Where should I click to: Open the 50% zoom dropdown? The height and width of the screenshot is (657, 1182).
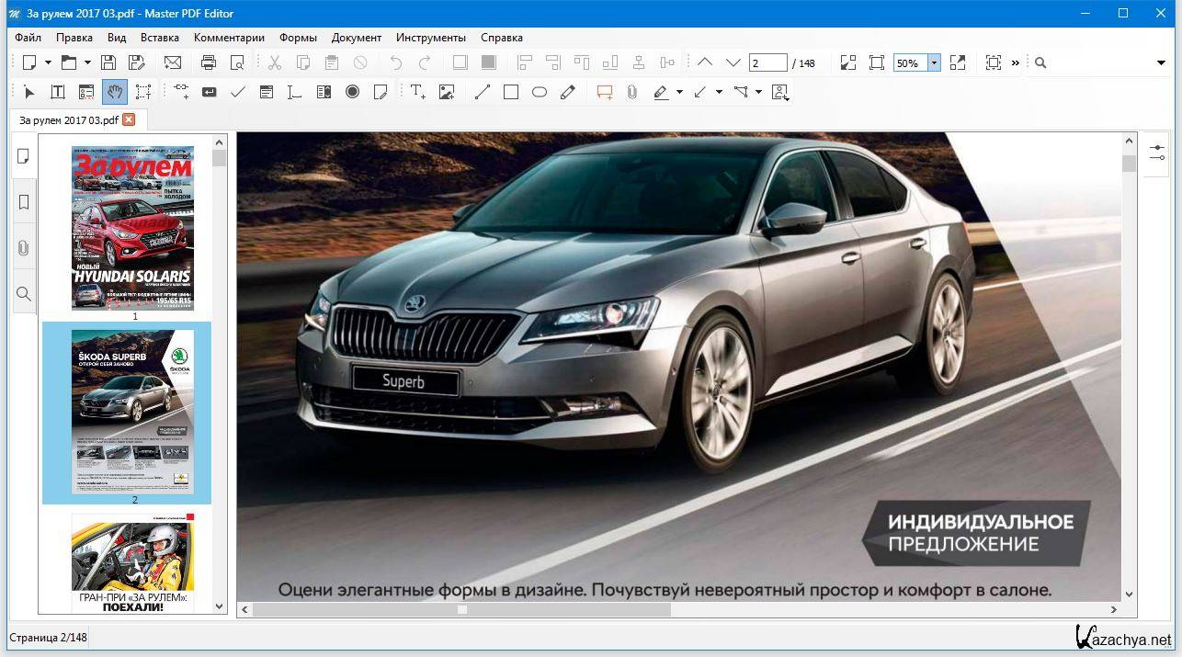pyautogui.click(x=934, y=62)
